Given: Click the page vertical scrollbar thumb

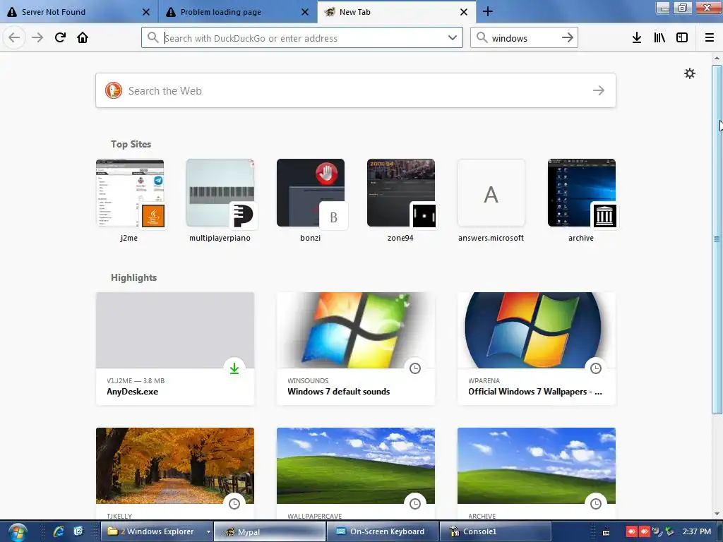Looking at the screenshot, I should [x=717, y=239].
